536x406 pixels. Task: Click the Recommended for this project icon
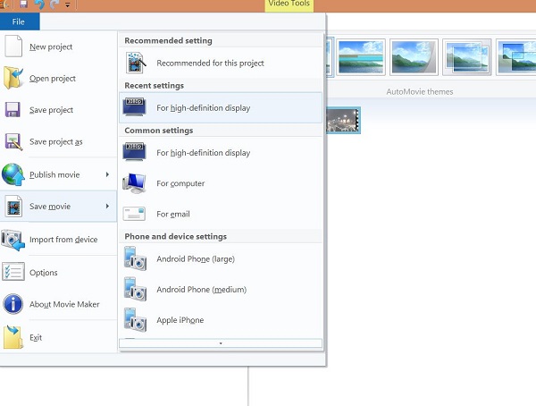pyautogui.click(x=136, y=63)
